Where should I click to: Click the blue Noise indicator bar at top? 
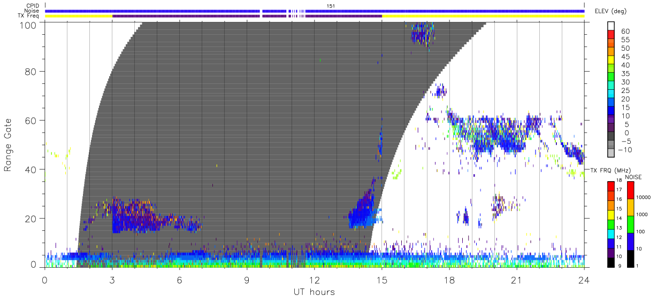point(315,11)
